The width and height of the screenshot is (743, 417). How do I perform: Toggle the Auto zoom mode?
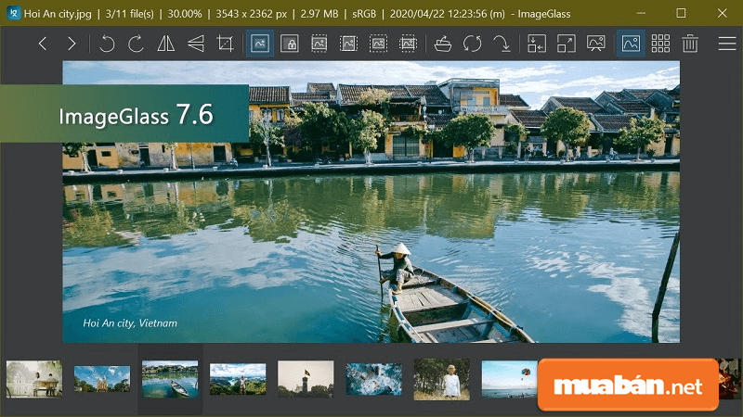coord(260,44)
